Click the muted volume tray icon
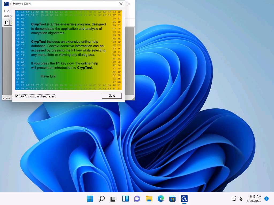 click(241, 199)
